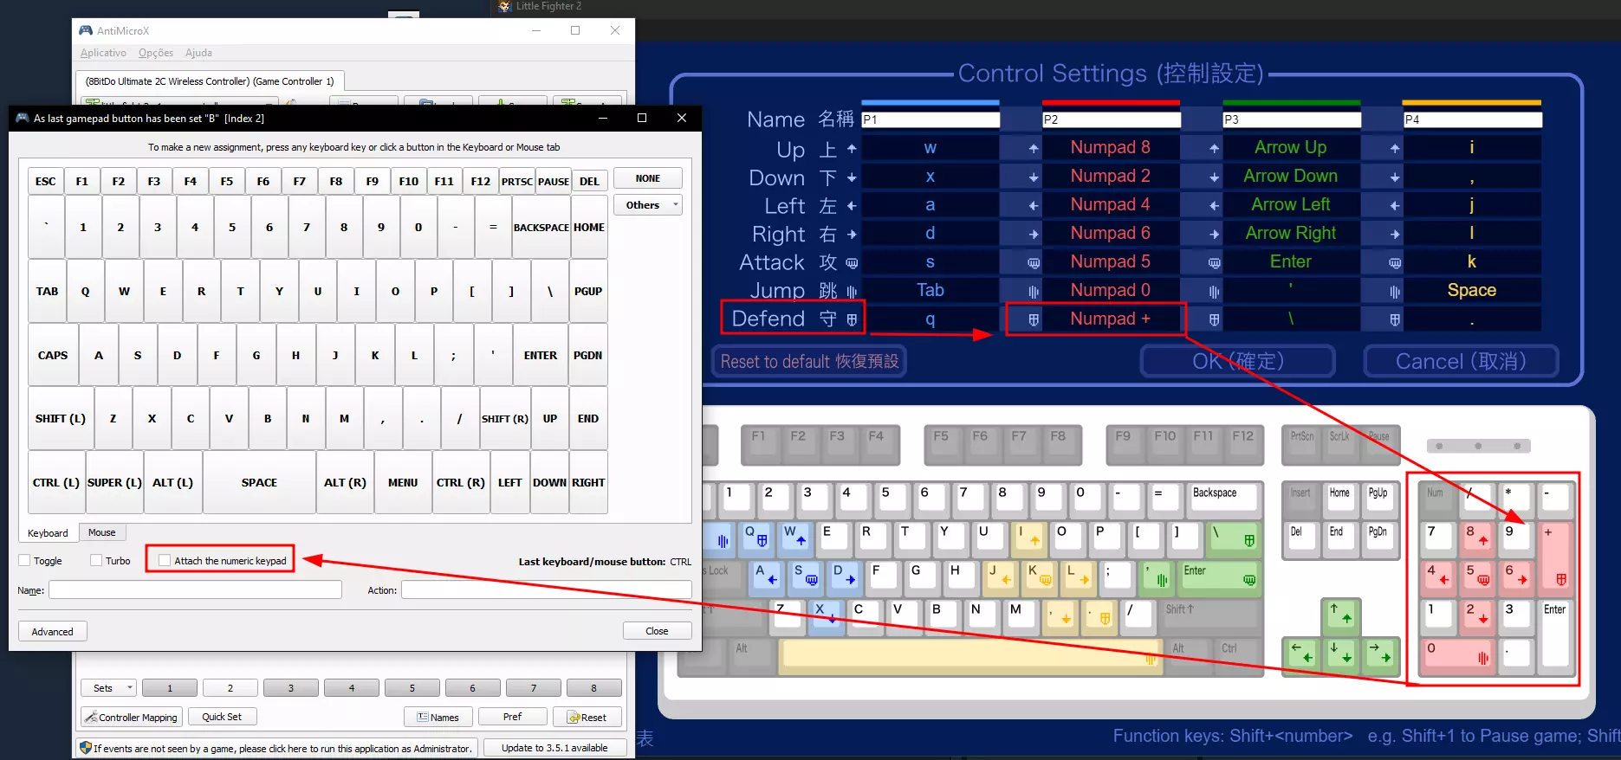The image size is (1621, 760).
Task: Click the Quick Set button
Action: [x=222, y=717]
